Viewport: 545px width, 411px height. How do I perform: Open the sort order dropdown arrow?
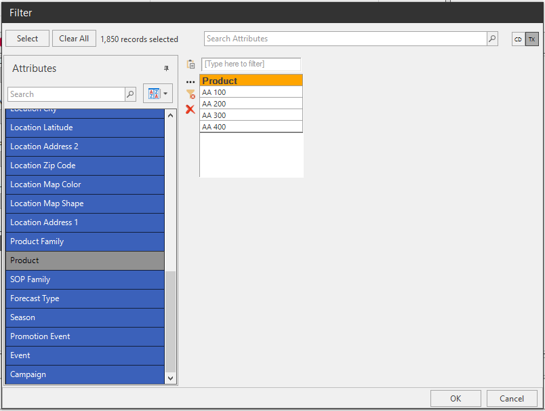[x=166, y=94]
